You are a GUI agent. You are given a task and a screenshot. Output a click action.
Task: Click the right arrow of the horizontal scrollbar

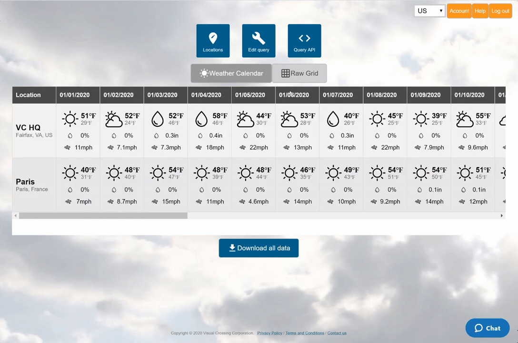(x=501, y=215)
